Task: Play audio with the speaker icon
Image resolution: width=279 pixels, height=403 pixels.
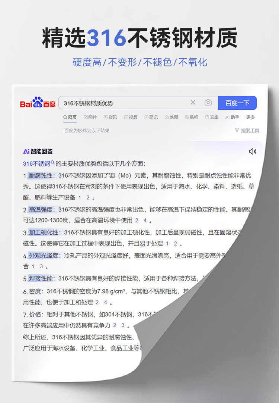Action: click(253, 151)
